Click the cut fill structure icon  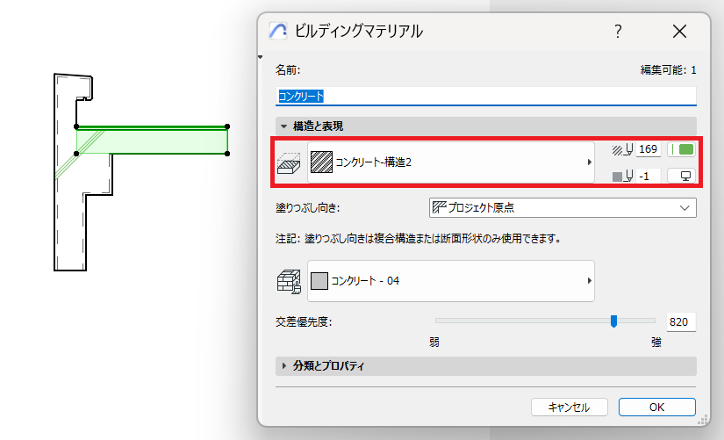tap(289, 162)
